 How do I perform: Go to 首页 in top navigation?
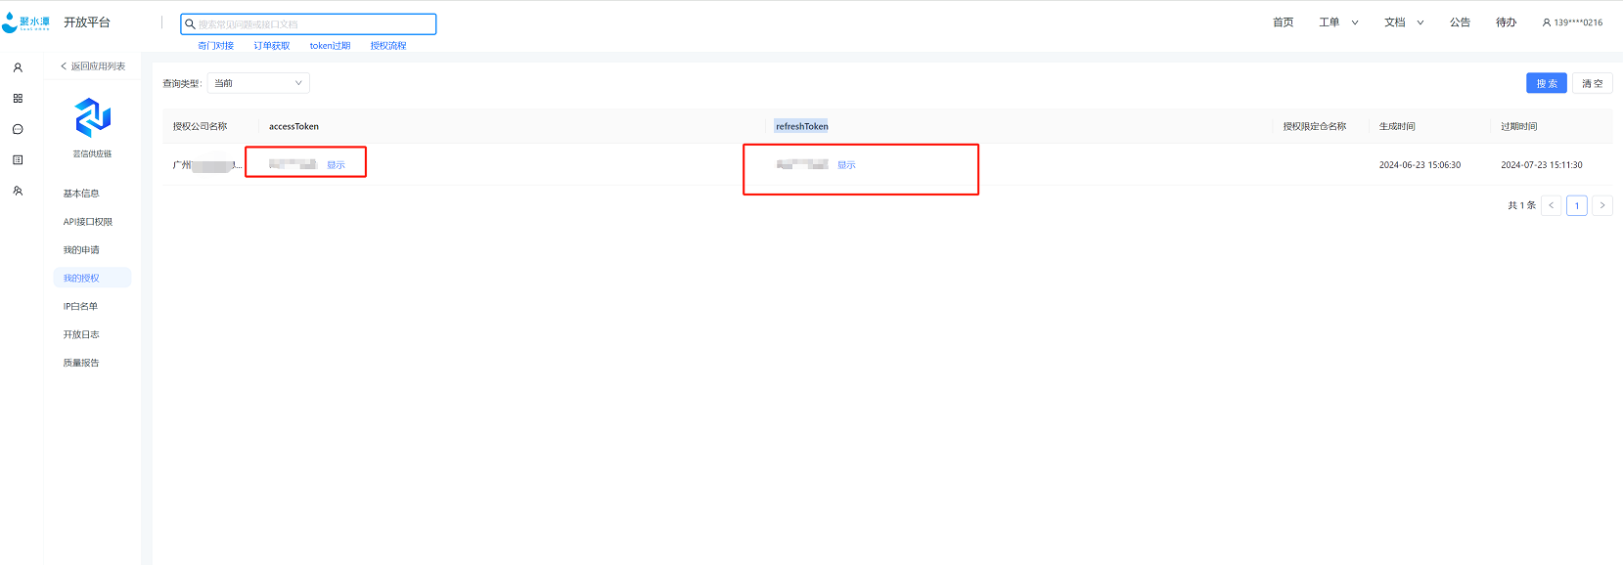1283,22
